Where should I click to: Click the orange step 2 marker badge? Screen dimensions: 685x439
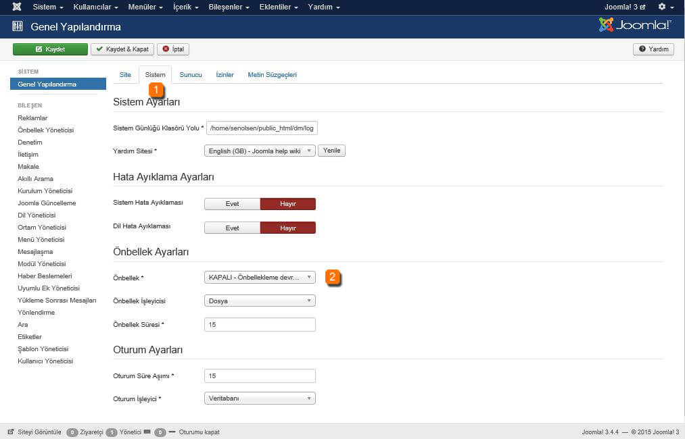tap(333, 277)
